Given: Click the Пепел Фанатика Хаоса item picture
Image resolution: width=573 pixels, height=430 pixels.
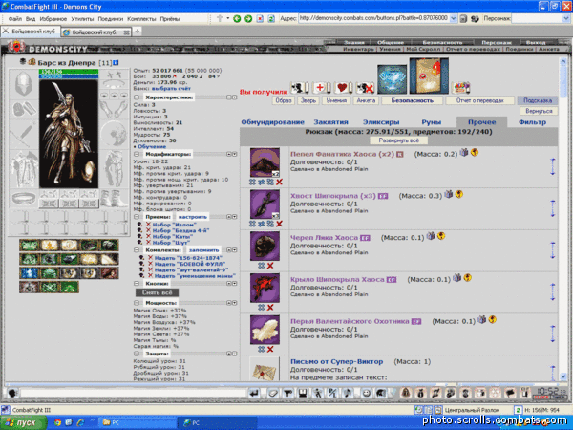Looking at the screenshot, I should (x=265, y=162).
